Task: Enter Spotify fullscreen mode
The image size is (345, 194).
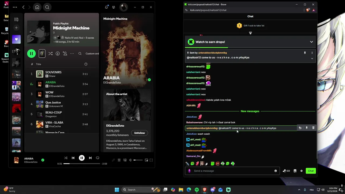Action: (x=151, y=160)
